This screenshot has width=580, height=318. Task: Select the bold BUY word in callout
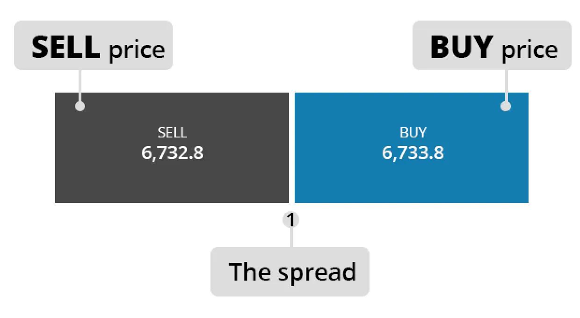(462, 47)
